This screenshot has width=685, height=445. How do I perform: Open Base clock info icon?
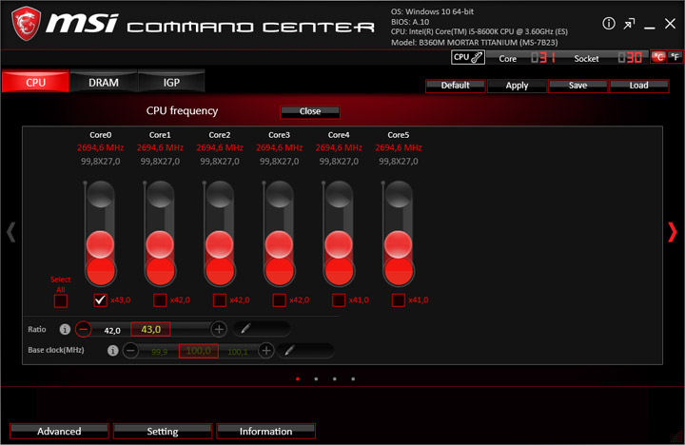112,350
